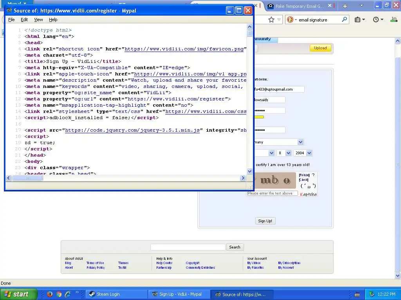This screenshot has width=401, height=300.
Task: Open the Community Guidelines footer link
Action: pyautogui.click(x=200, y=268)
